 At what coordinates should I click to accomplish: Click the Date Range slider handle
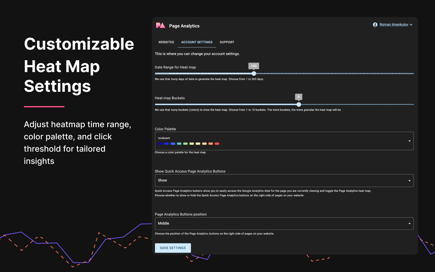click(254, 73)
